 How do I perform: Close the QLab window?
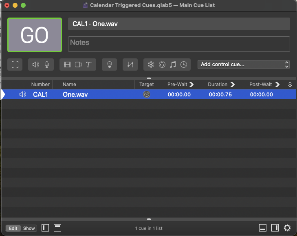(x=7, y=5)
